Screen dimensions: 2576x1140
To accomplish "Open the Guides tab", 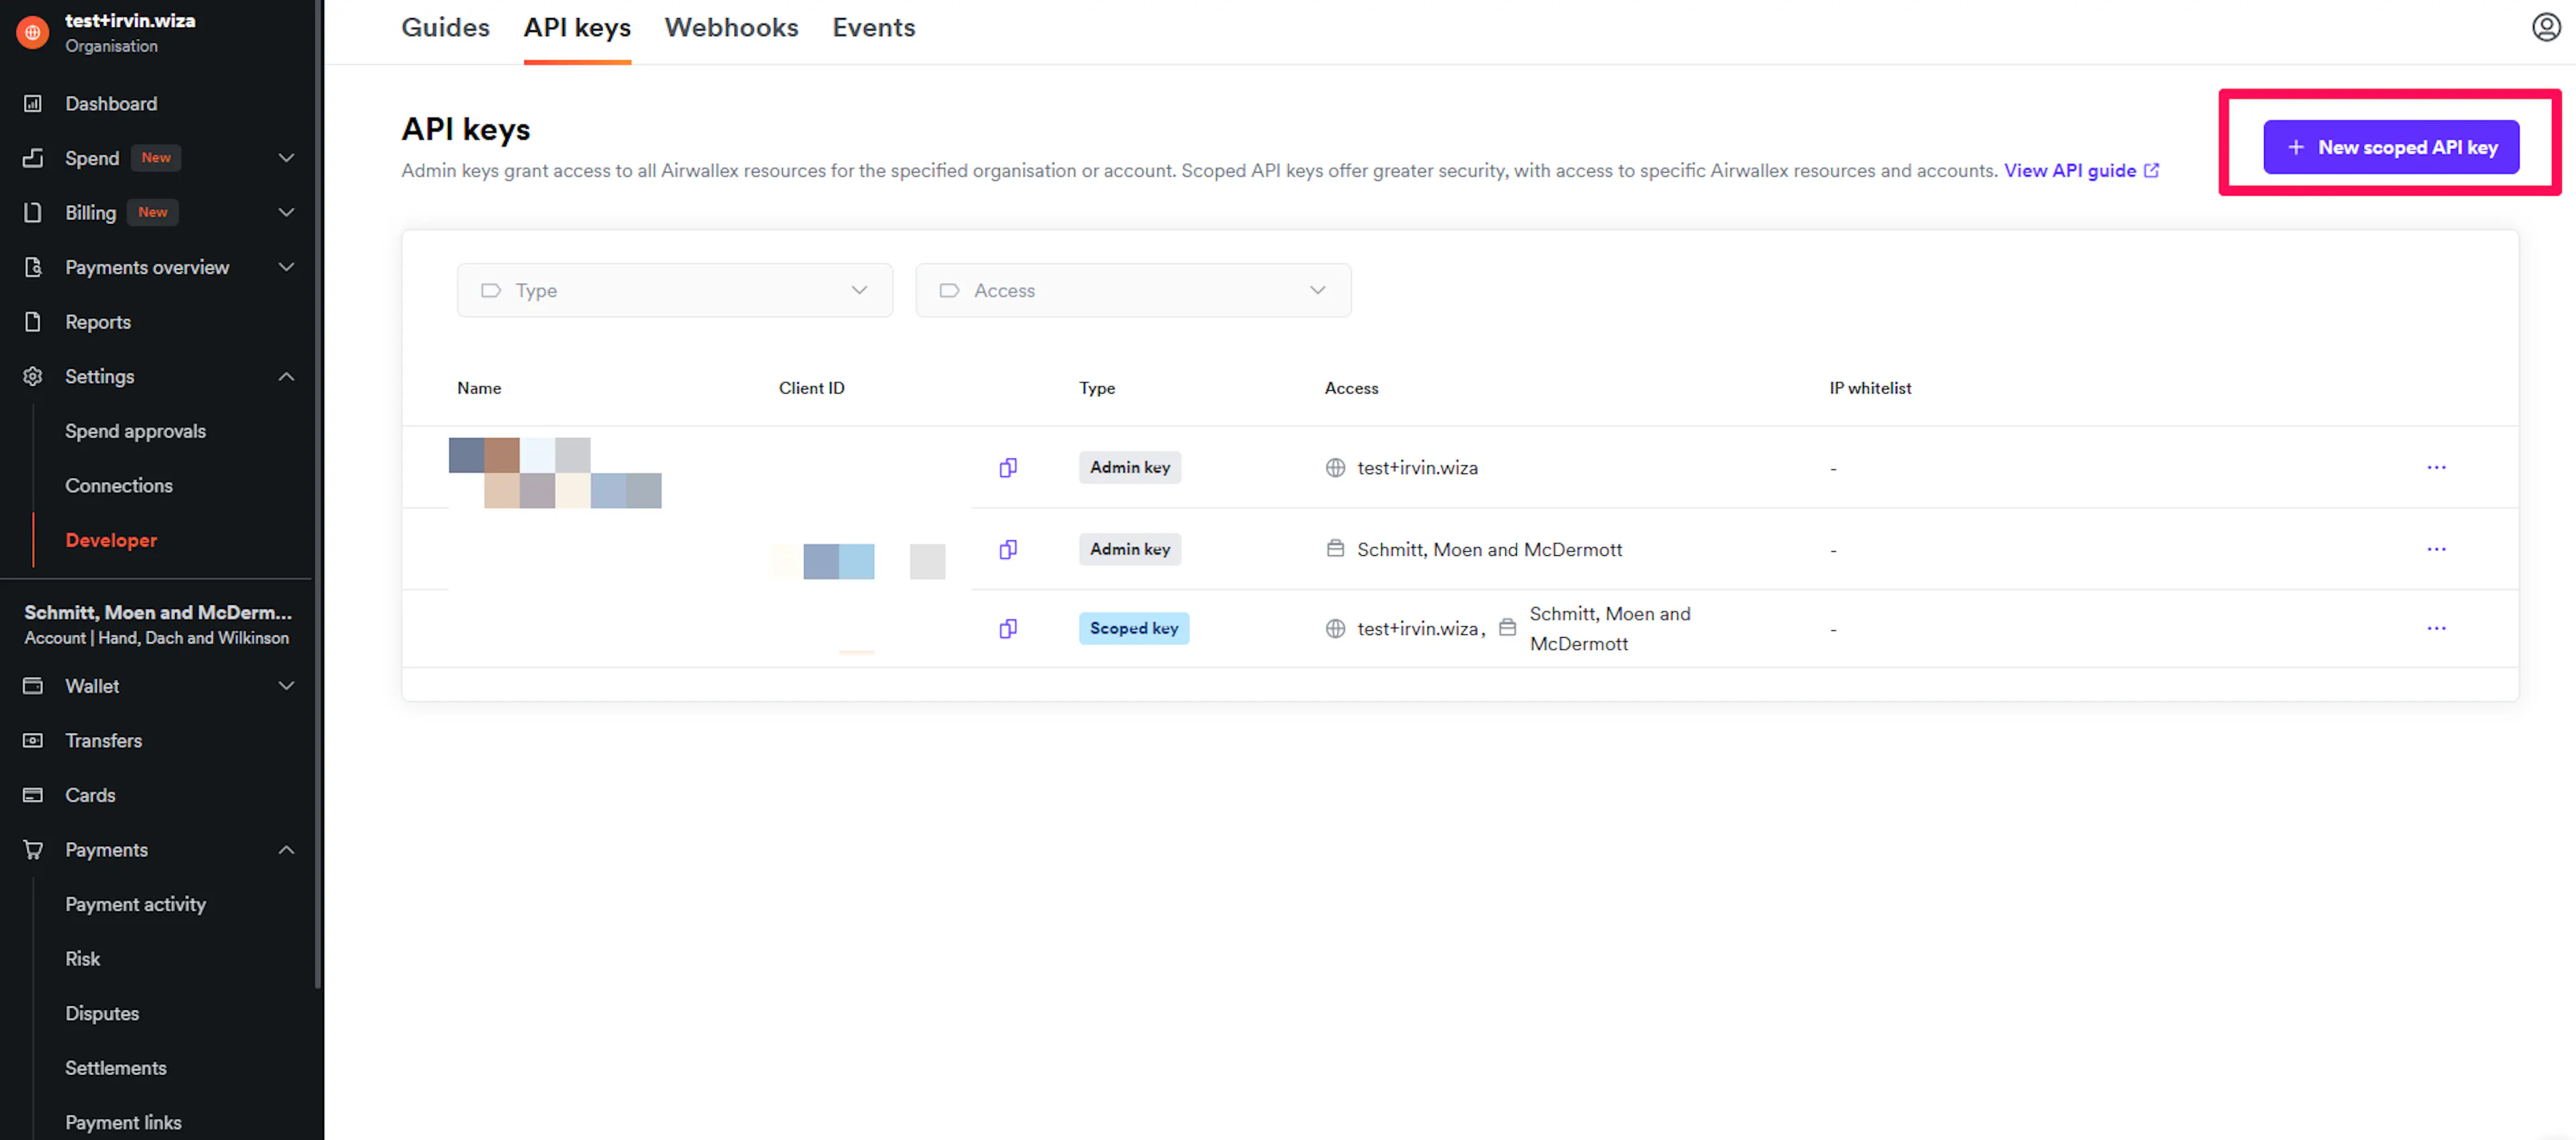I will click(445, 28).
